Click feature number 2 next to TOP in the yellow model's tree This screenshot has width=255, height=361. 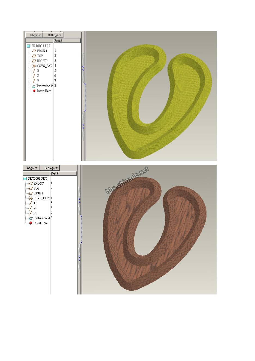point(55,56)
